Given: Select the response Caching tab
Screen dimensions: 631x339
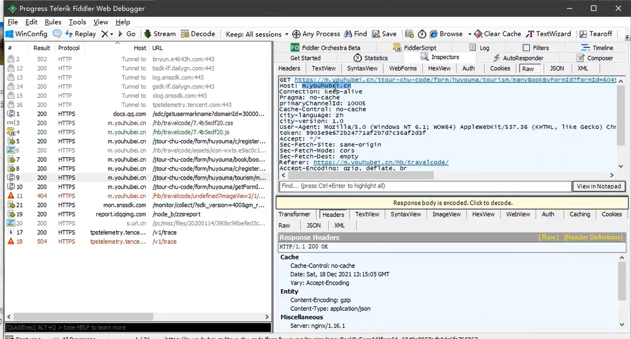Looking at the screenshot, I should pos(580,214).
